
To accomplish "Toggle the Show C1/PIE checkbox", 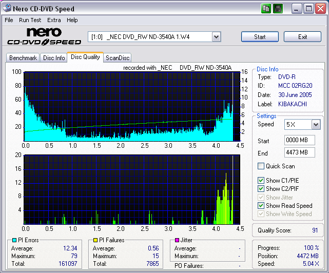I will click(261, 180).
